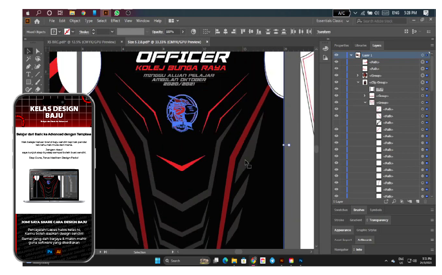Click the Home icon beside the Ai logo

37,21
